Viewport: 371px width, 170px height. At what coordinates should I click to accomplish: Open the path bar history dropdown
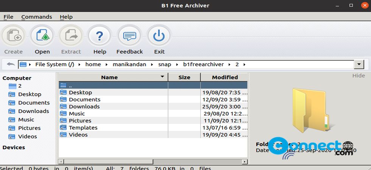[359, 64]
